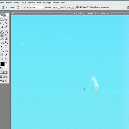Viewport: 129px width, 129px height.
Task: Select the Magic Wand tool
Action: pos(6,23)
